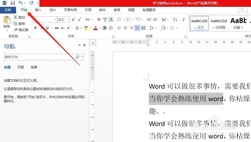Click the Sort A-Z icon
251x142 pixels.
[175, 19]
